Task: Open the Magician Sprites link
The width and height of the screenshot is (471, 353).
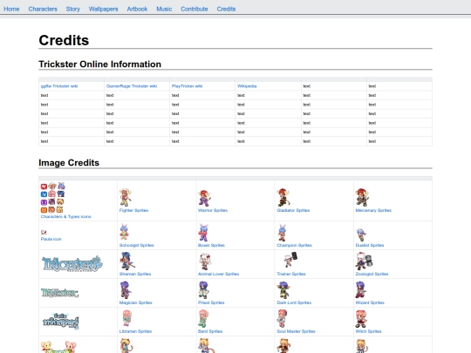Action: click(135, 302)
